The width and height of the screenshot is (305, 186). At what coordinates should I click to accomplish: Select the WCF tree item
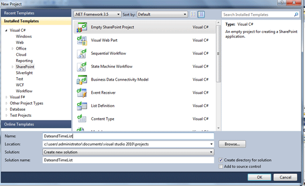coord(20,85)
